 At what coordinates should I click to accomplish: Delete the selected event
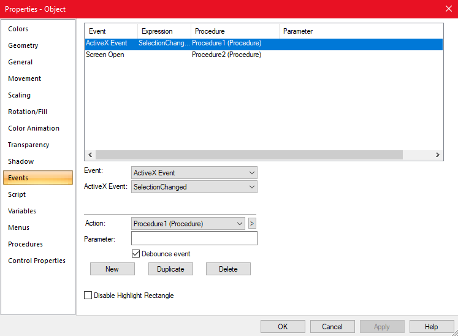click(228, 269)
